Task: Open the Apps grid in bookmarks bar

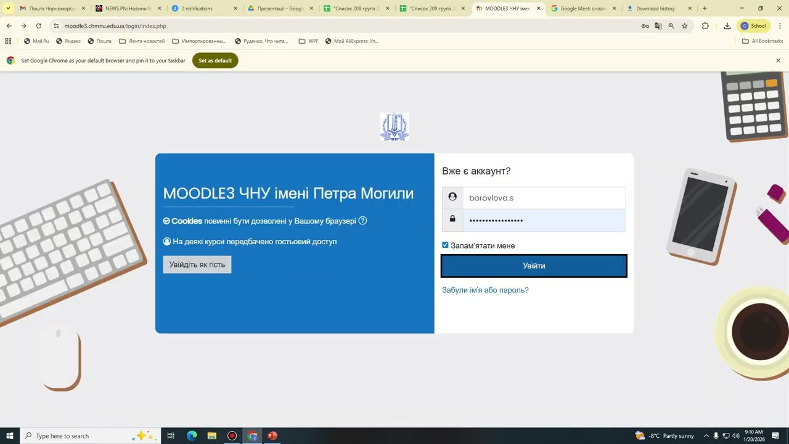Action: (8, 41)
